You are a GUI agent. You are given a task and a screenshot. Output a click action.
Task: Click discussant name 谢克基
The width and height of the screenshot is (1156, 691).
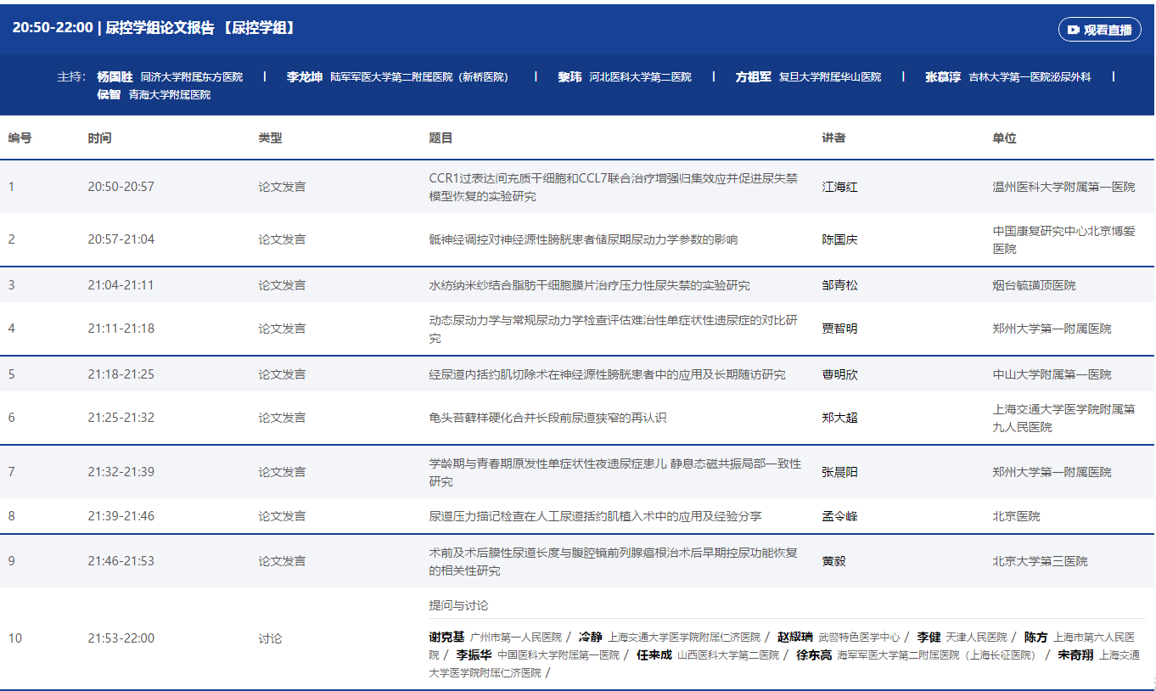(x=446, y=637)
